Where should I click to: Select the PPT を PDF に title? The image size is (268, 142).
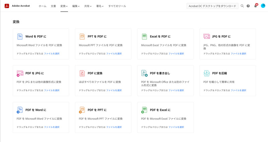point(97,36)
